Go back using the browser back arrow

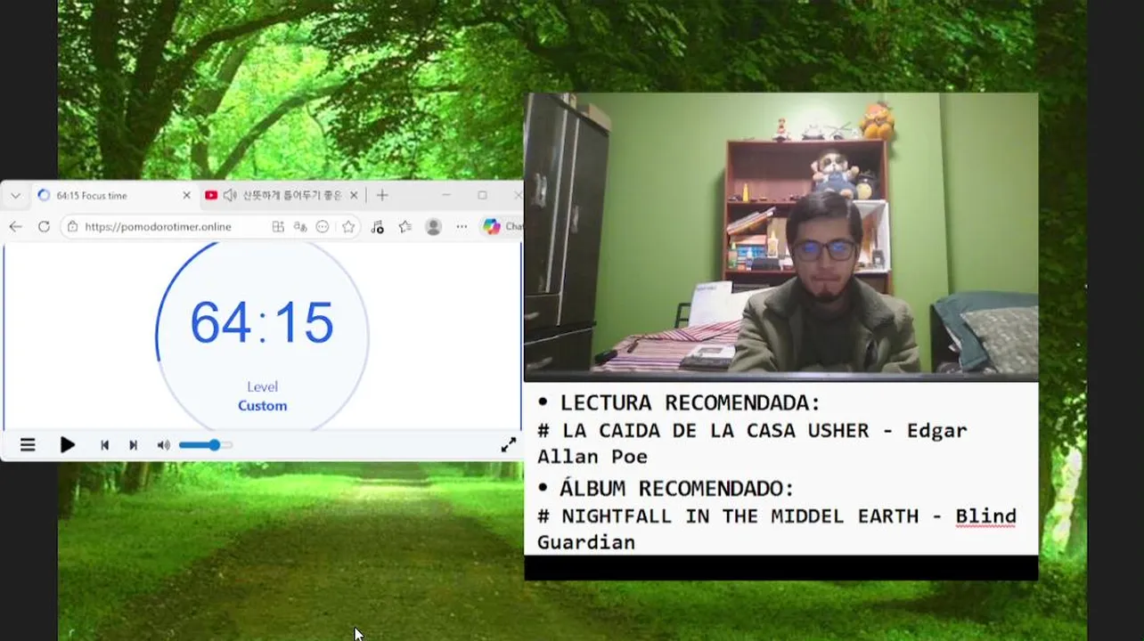[x=15, y=227]
